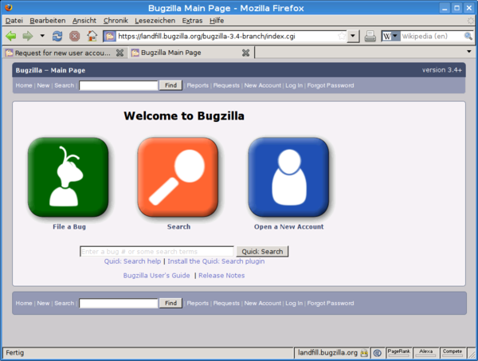Open the Lesezeichen menu
Screen dimensions: 478x361
point(155,21)
